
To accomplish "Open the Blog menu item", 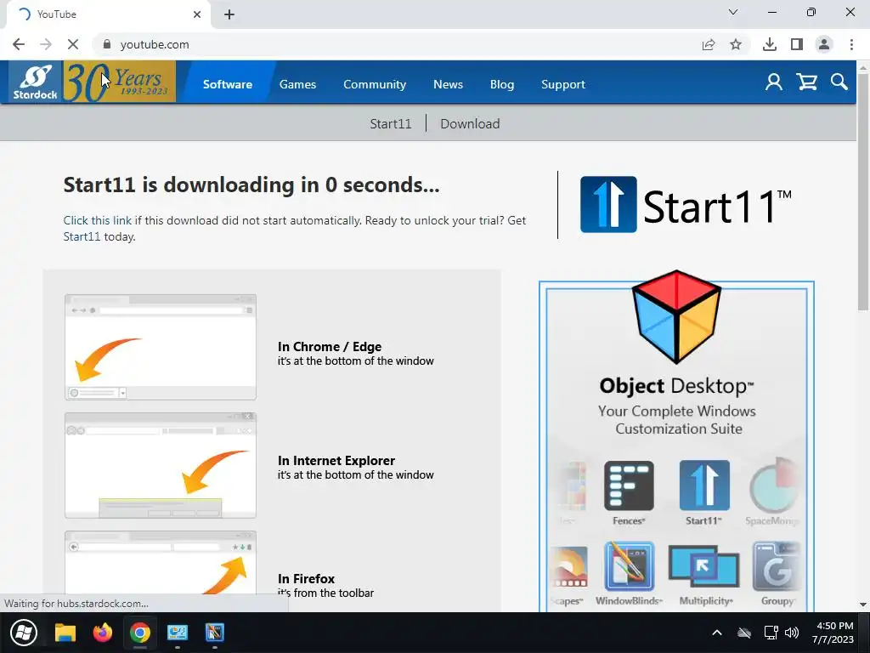I will click(501, 84).
